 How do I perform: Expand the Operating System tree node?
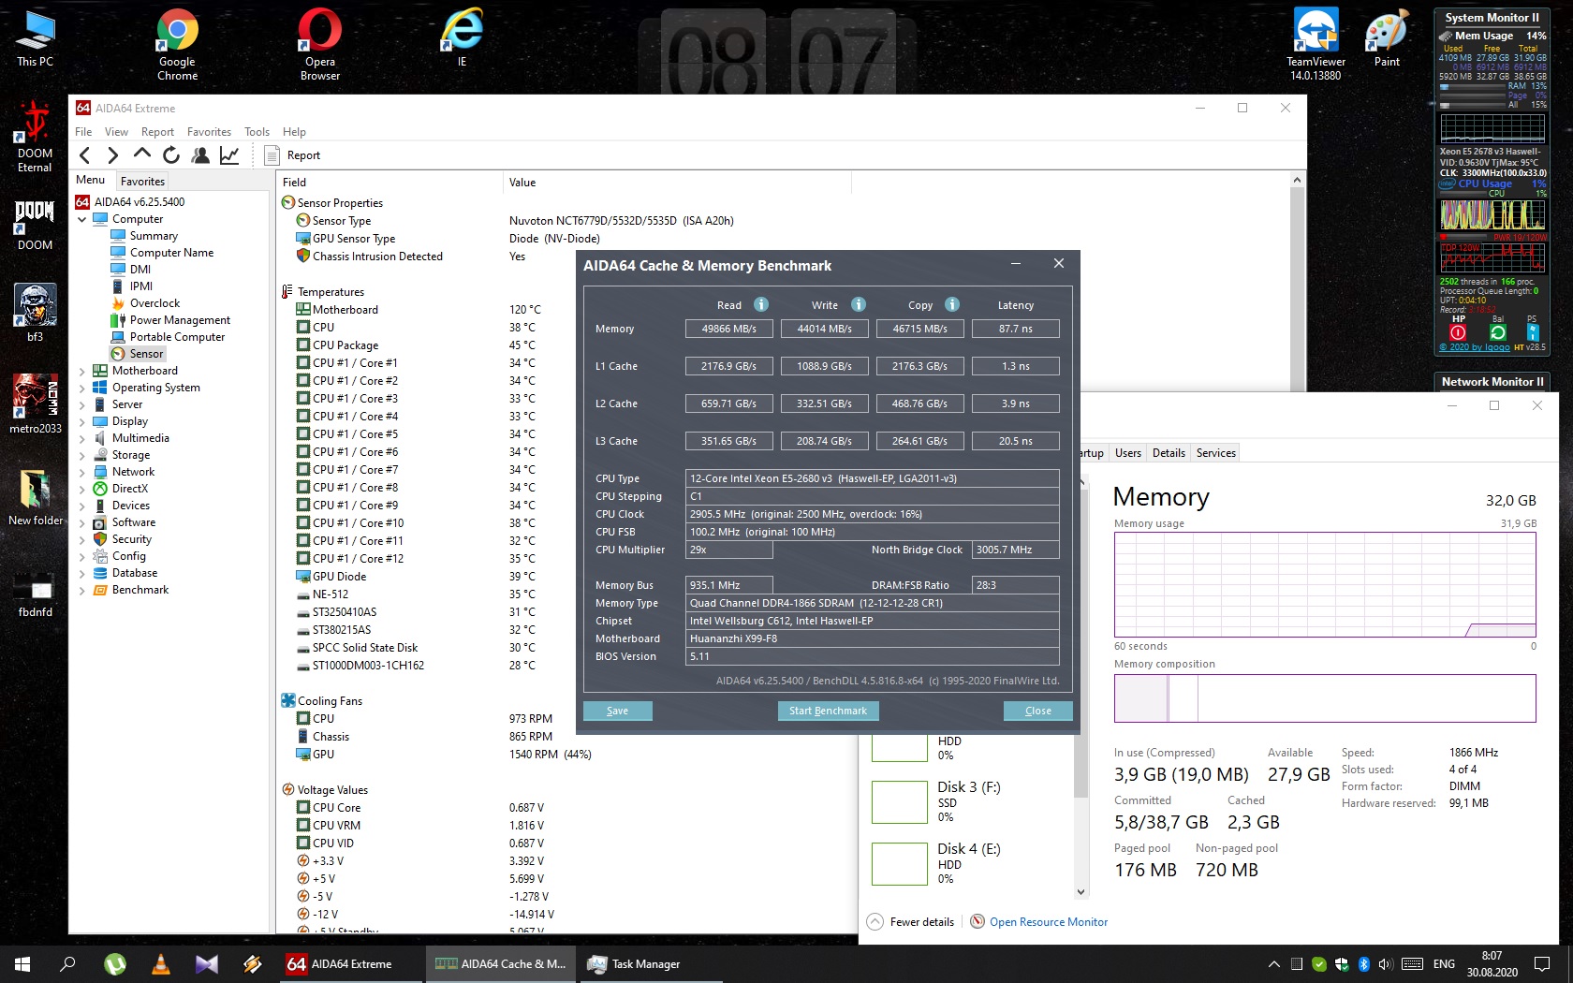tap(81, 388)
